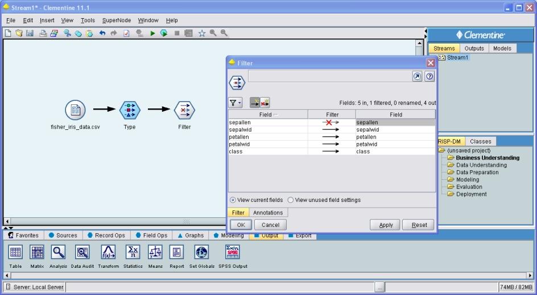Switch to the Classes project tab
The image size is (537, 295).
pyautogui.click(x=481, y=141)
